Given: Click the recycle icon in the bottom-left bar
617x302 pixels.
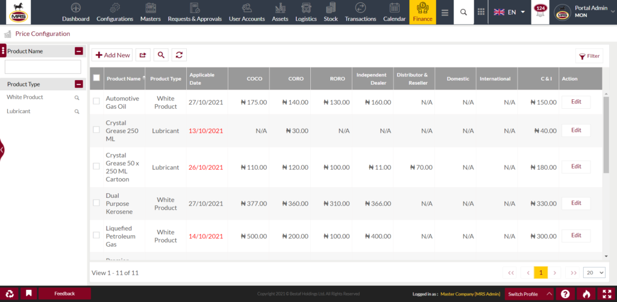Looking at the screenshot, I should coord(10,294).
